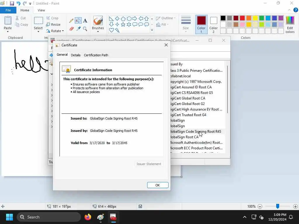Select the Color picker eyedropper tool

click(78, 29)
